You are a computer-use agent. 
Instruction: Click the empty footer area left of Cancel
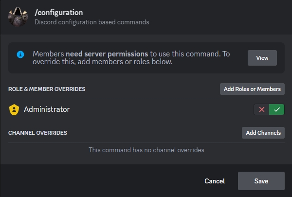coord(97,181)
